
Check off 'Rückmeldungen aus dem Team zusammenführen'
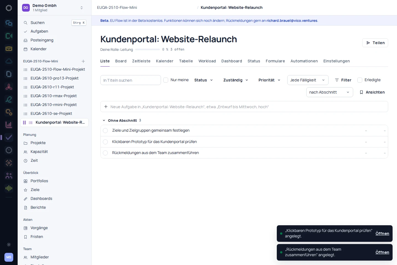[105, 153]
